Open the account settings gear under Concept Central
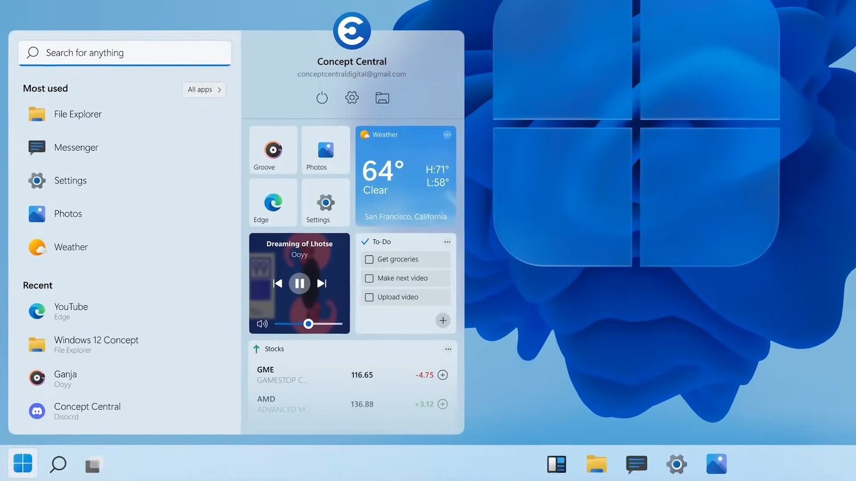This screenshot has height=481, width=856. (x=352, y=97)
